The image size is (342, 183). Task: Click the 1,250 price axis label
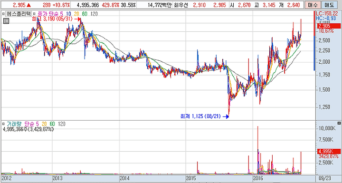point(324,107)
